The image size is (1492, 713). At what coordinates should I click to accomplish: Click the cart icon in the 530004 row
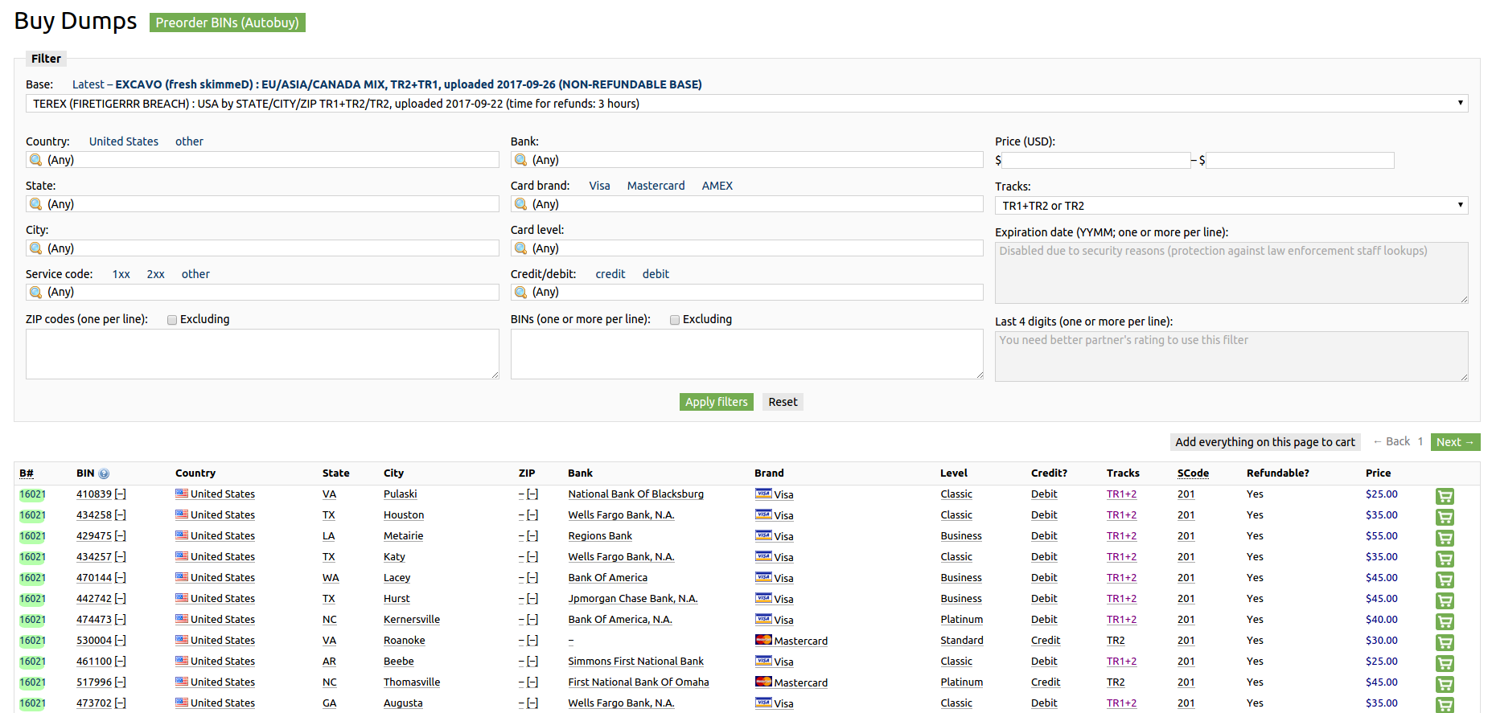pyautogui.click(x=1445, y=643)
